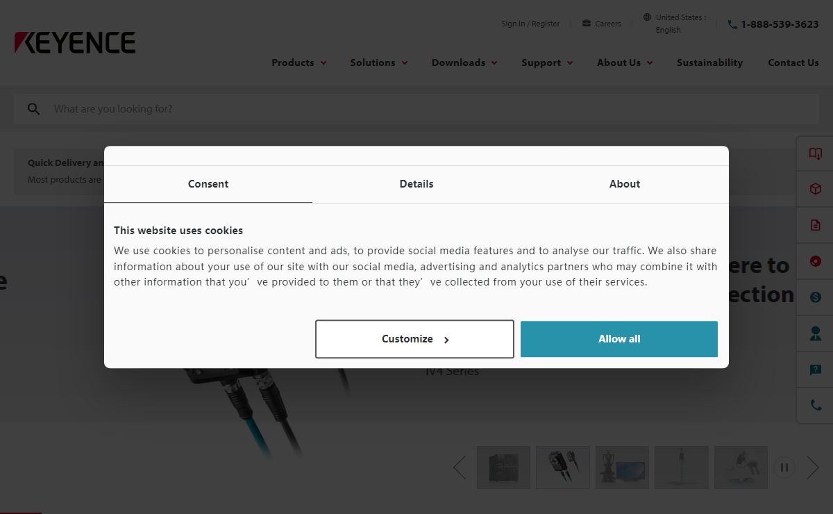This screenshot has height=514, width=833.
Task: Click the person representative icon in sidebar
Action: (816, 333)
